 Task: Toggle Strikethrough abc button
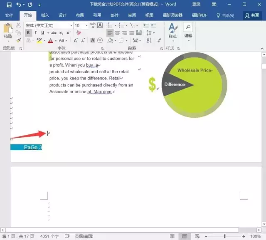pyautogui.click(x=54, y=33)
